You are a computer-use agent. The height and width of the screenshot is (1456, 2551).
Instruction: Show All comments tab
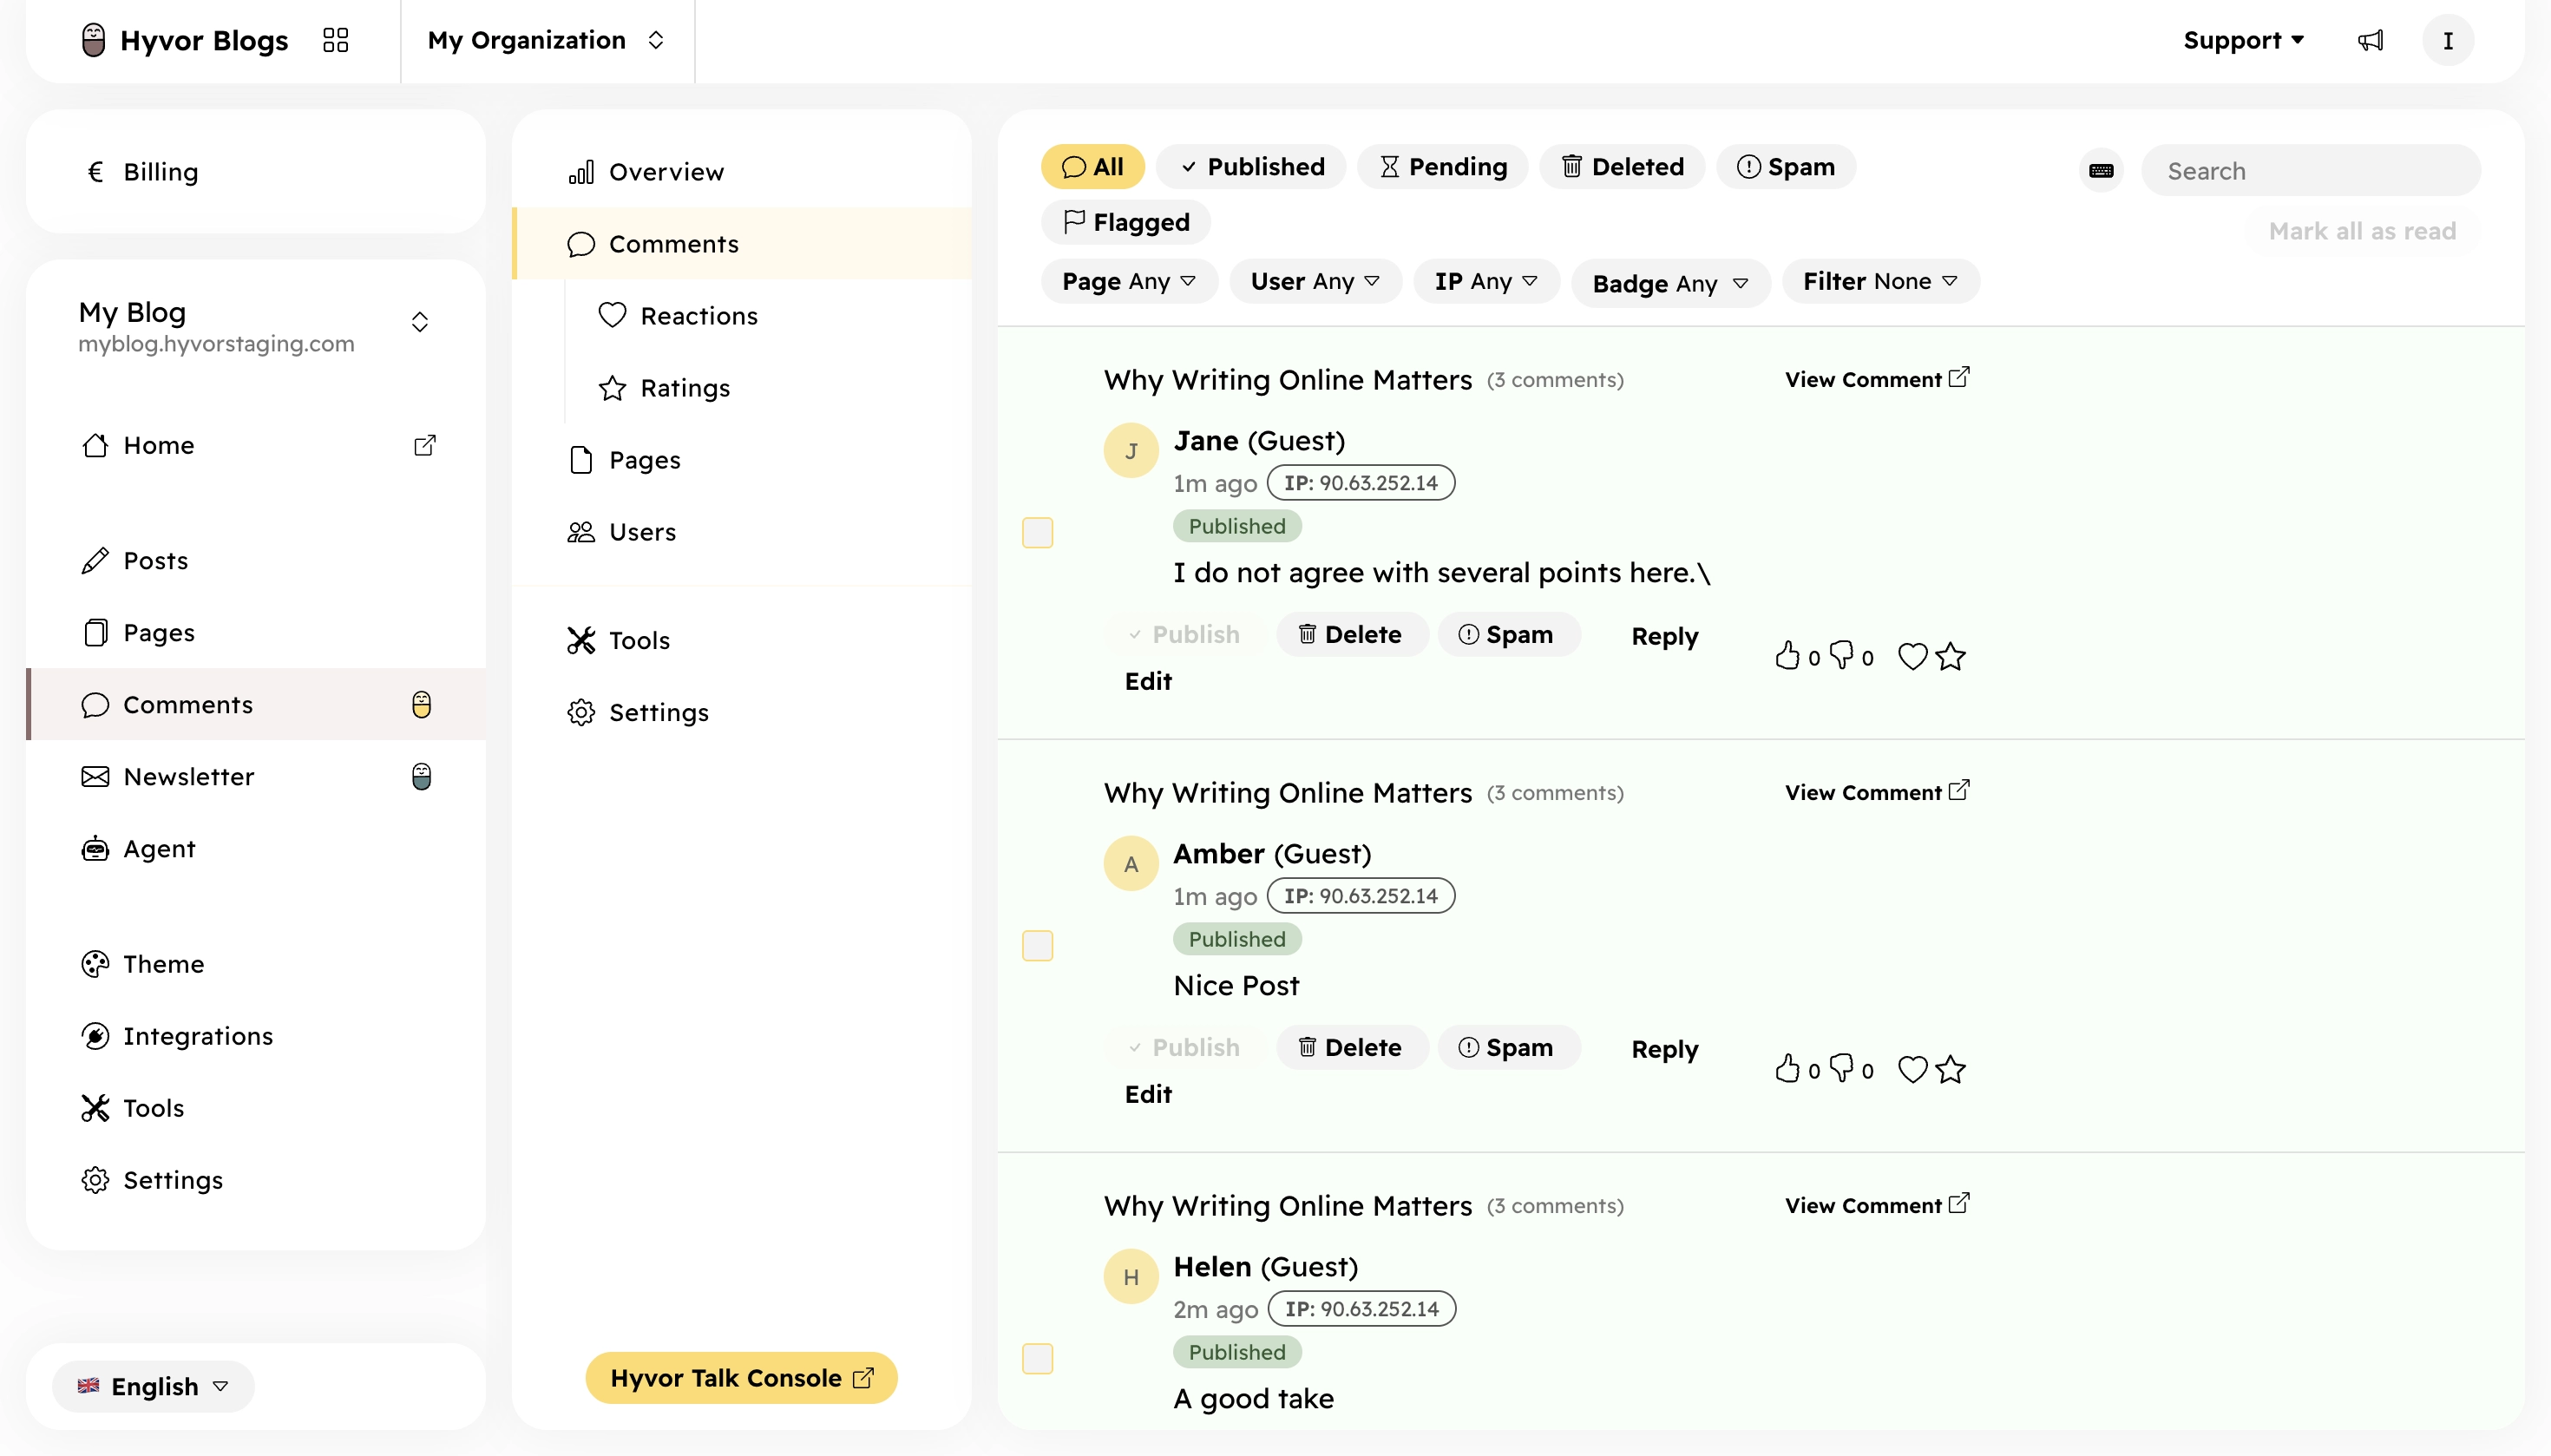click(1092, 167)
